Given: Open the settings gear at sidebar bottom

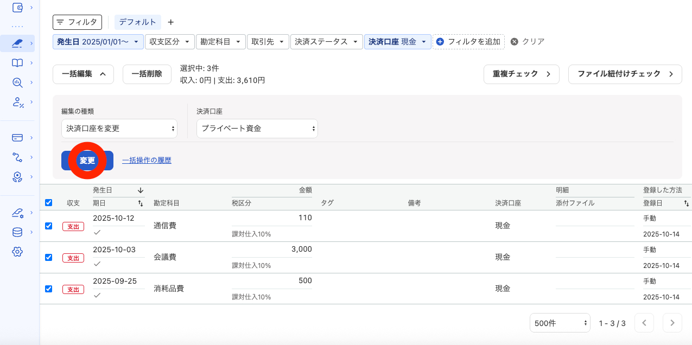Looking at the screenshot, I should (17, 251).
